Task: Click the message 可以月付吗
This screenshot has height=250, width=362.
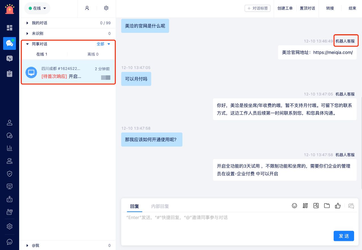Action: [x=136, y=79]
